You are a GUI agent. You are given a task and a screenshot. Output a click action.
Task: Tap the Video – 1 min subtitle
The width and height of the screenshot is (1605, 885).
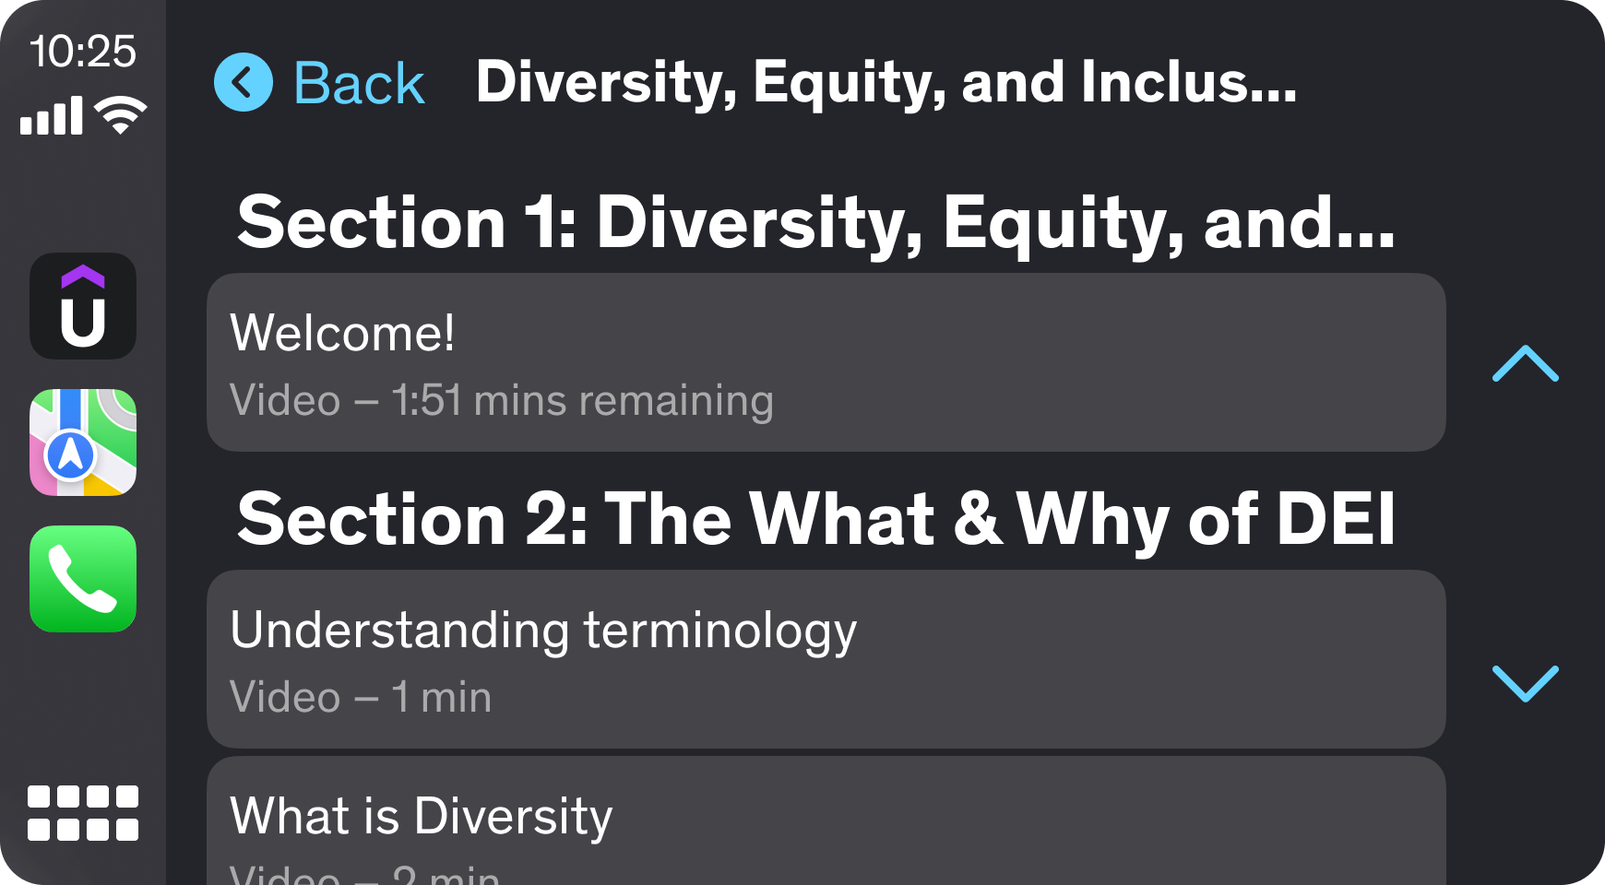(361, 698)
